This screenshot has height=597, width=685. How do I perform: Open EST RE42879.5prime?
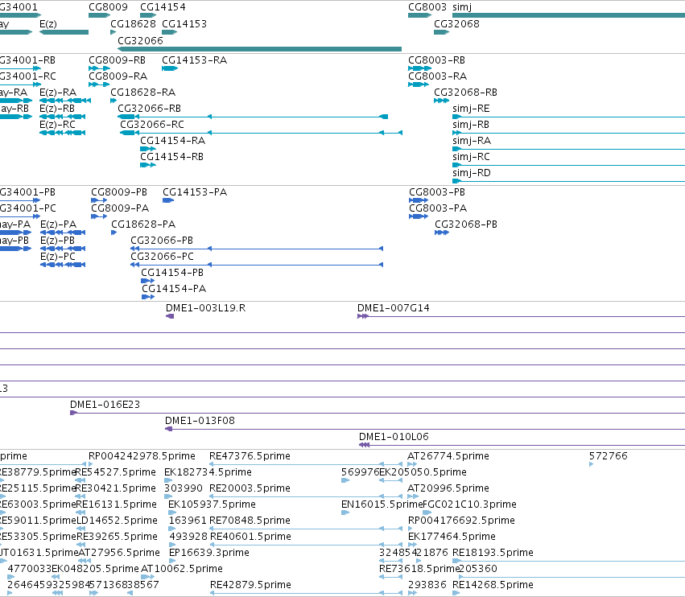(306, 593)
